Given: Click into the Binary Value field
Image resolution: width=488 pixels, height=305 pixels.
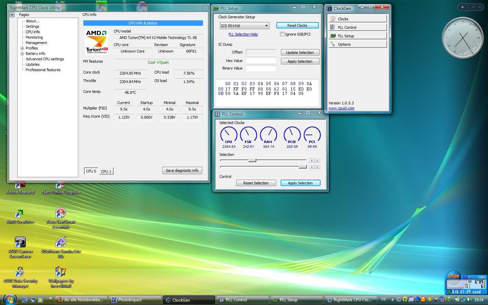Looking at the screenshot, I should coord(261,68).
